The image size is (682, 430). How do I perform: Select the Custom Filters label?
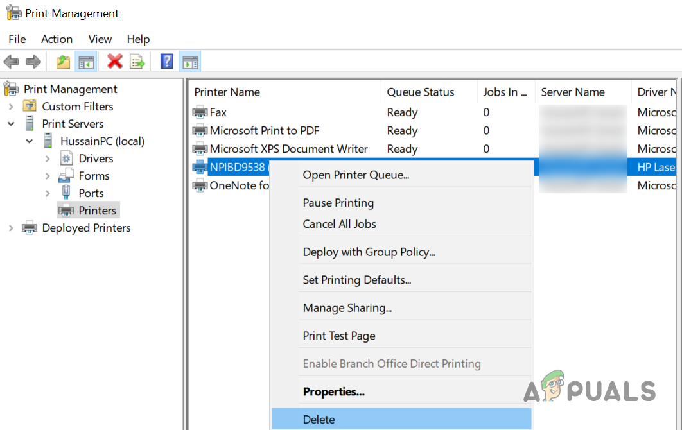pos(78,107)
